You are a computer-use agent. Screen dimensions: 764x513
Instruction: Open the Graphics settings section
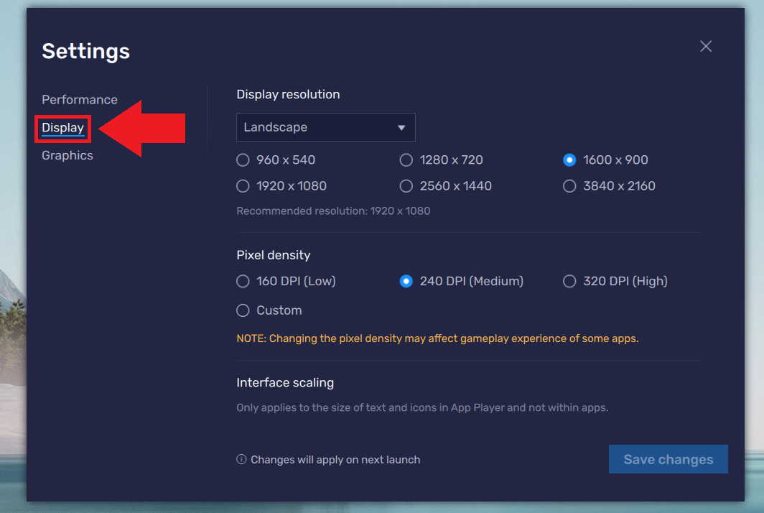67,155
